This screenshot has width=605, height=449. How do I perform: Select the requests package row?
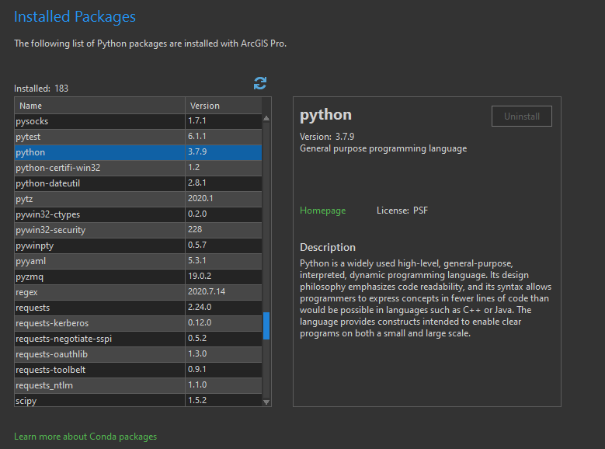(138, 308)
